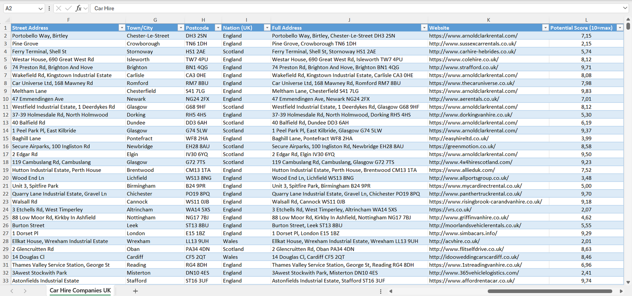This screenshot has width=632, height=296.
Task: Open the Name Box dropdown
Action: coord(41,8)
